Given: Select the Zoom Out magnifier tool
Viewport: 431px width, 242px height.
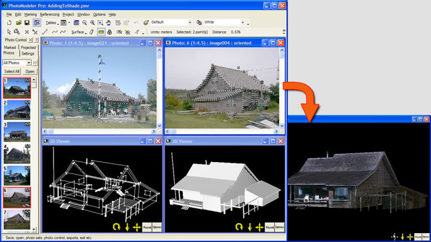Looking at the screenshot, I should [x=85, y=22].
